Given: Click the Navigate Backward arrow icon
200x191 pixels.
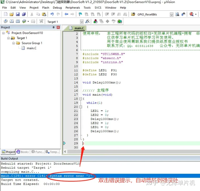Looking at the screenshot, I should coord(66,14).
